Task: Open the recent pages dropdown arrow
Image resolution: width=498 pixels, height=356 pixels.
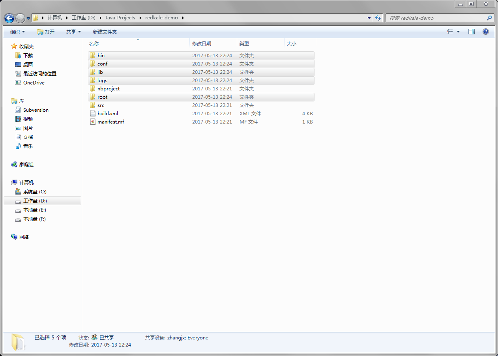Action: coord(28,19)
